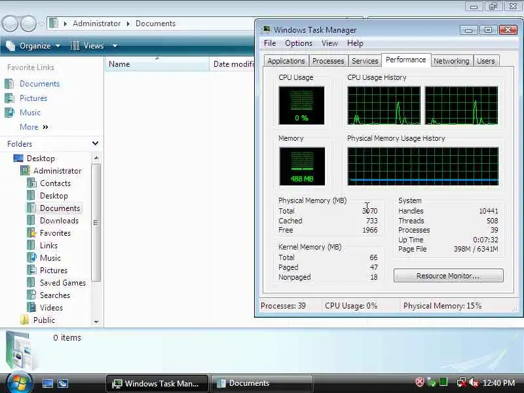Viewport: 524px width, 393px height.
Task: Switch to the Applications tab
Action: pos(286,61)
